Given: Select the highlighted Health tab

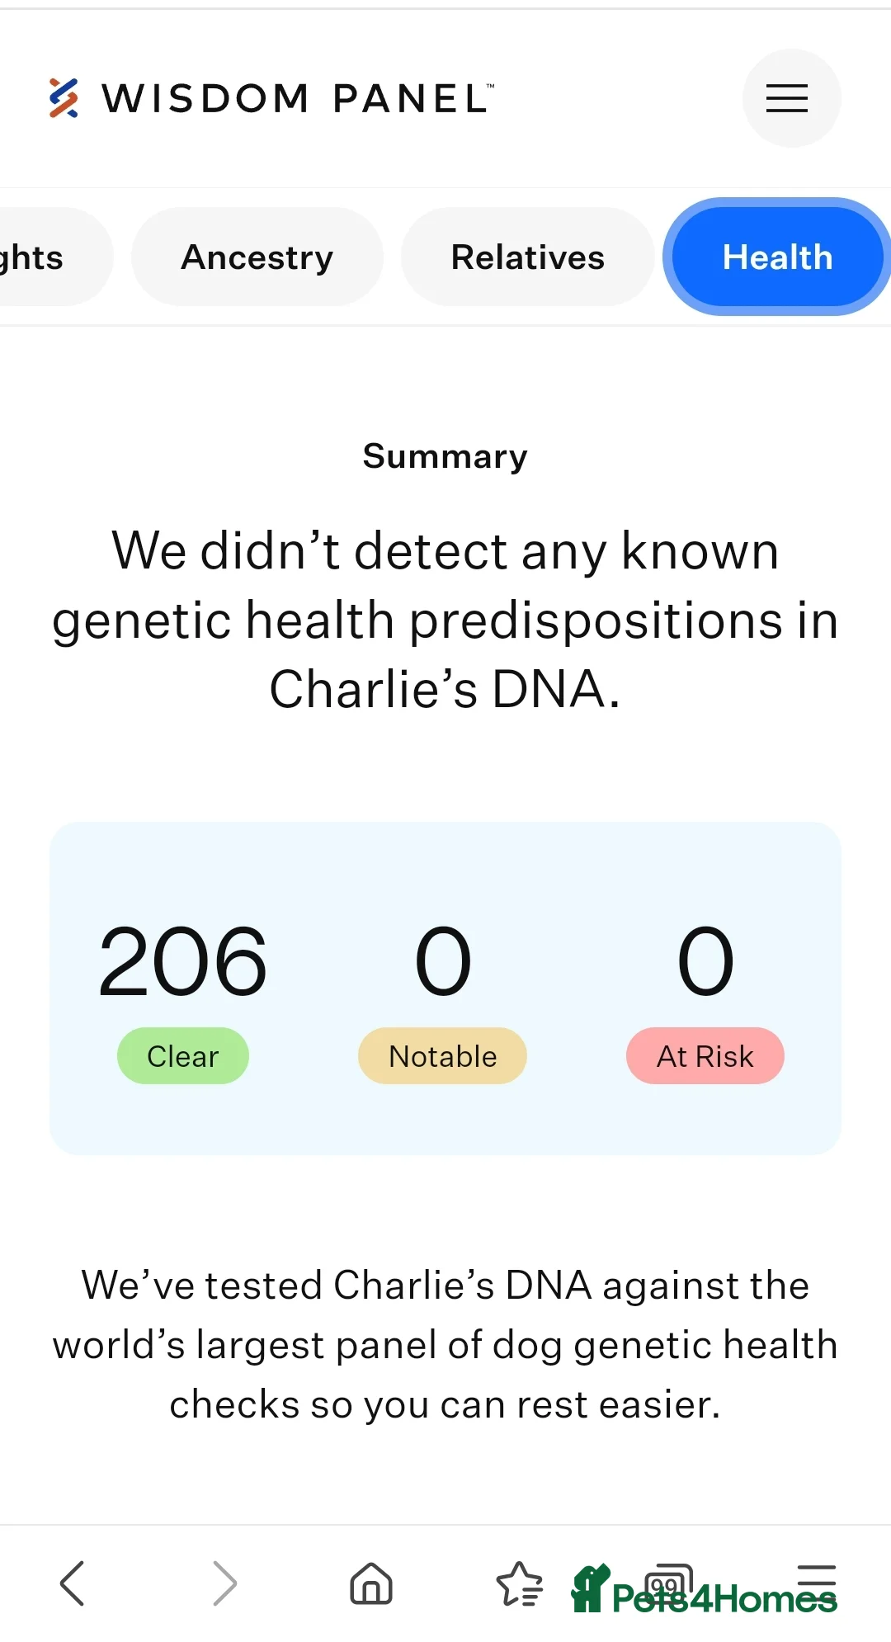Looking at the screenshot, I should pos(776,257).
